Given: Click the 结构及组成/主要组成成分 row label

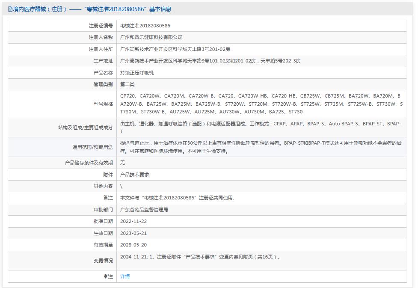Looking at the screenshot, I should tap(84, 127).
